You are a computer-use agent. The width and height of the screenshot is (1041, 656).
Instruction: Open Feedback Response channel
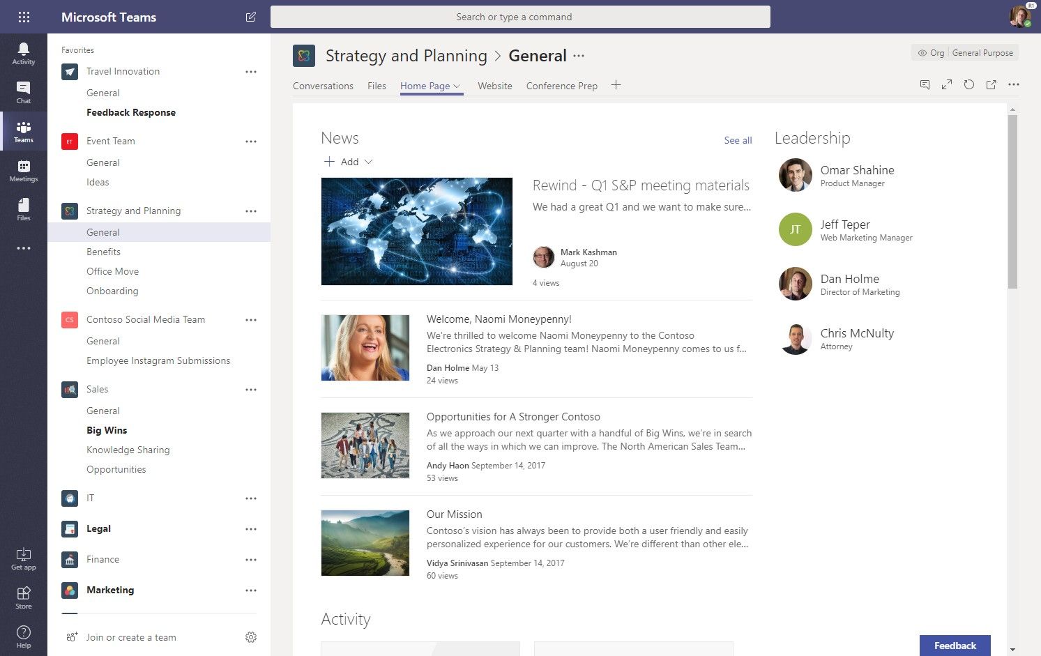(x=131, y=112)
